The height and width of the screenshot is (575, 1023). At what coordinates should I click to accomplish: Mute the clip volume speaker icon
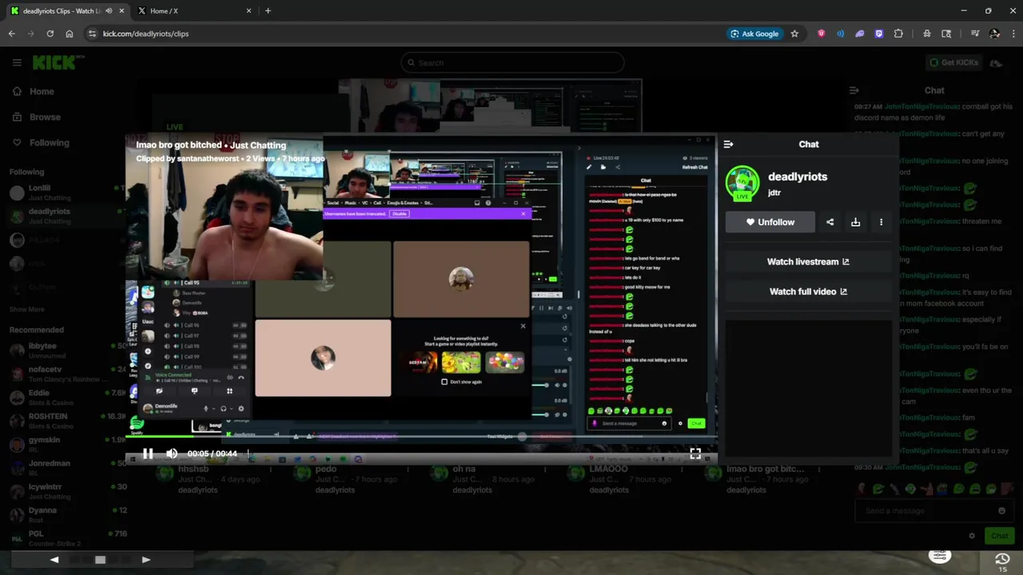pos(172,454)
